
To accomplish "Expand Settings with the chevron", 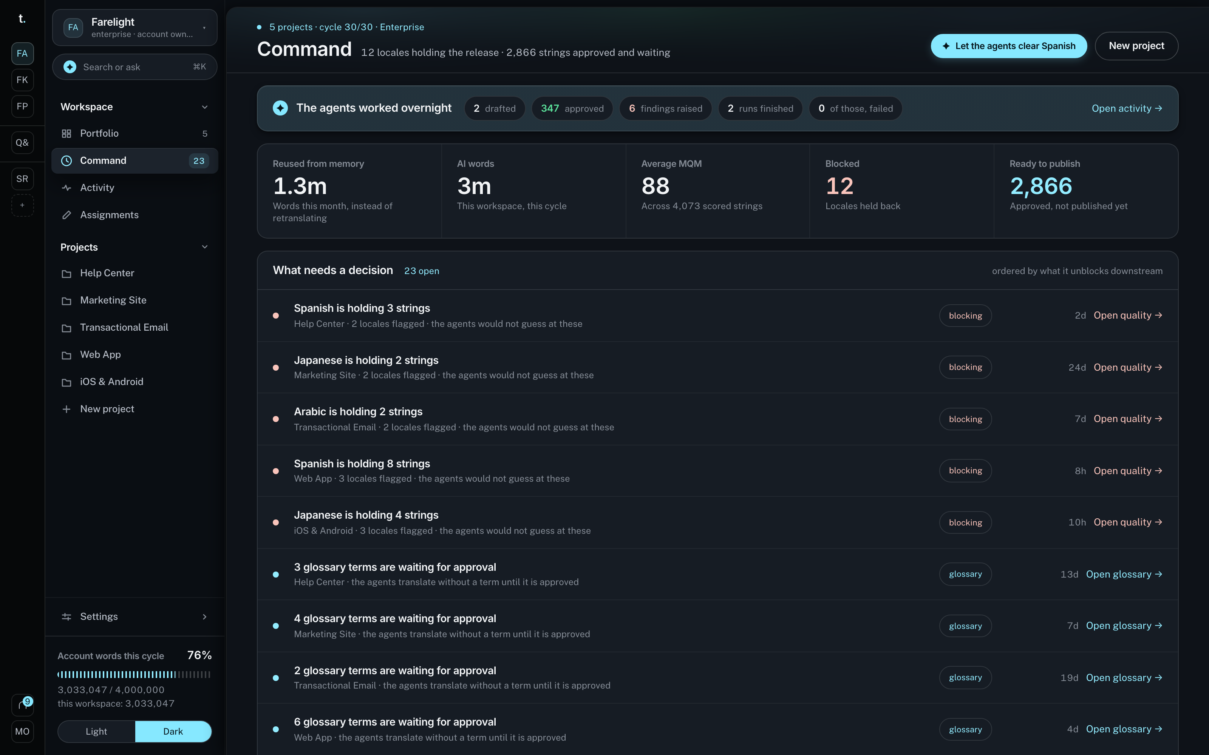I will 204,617.
